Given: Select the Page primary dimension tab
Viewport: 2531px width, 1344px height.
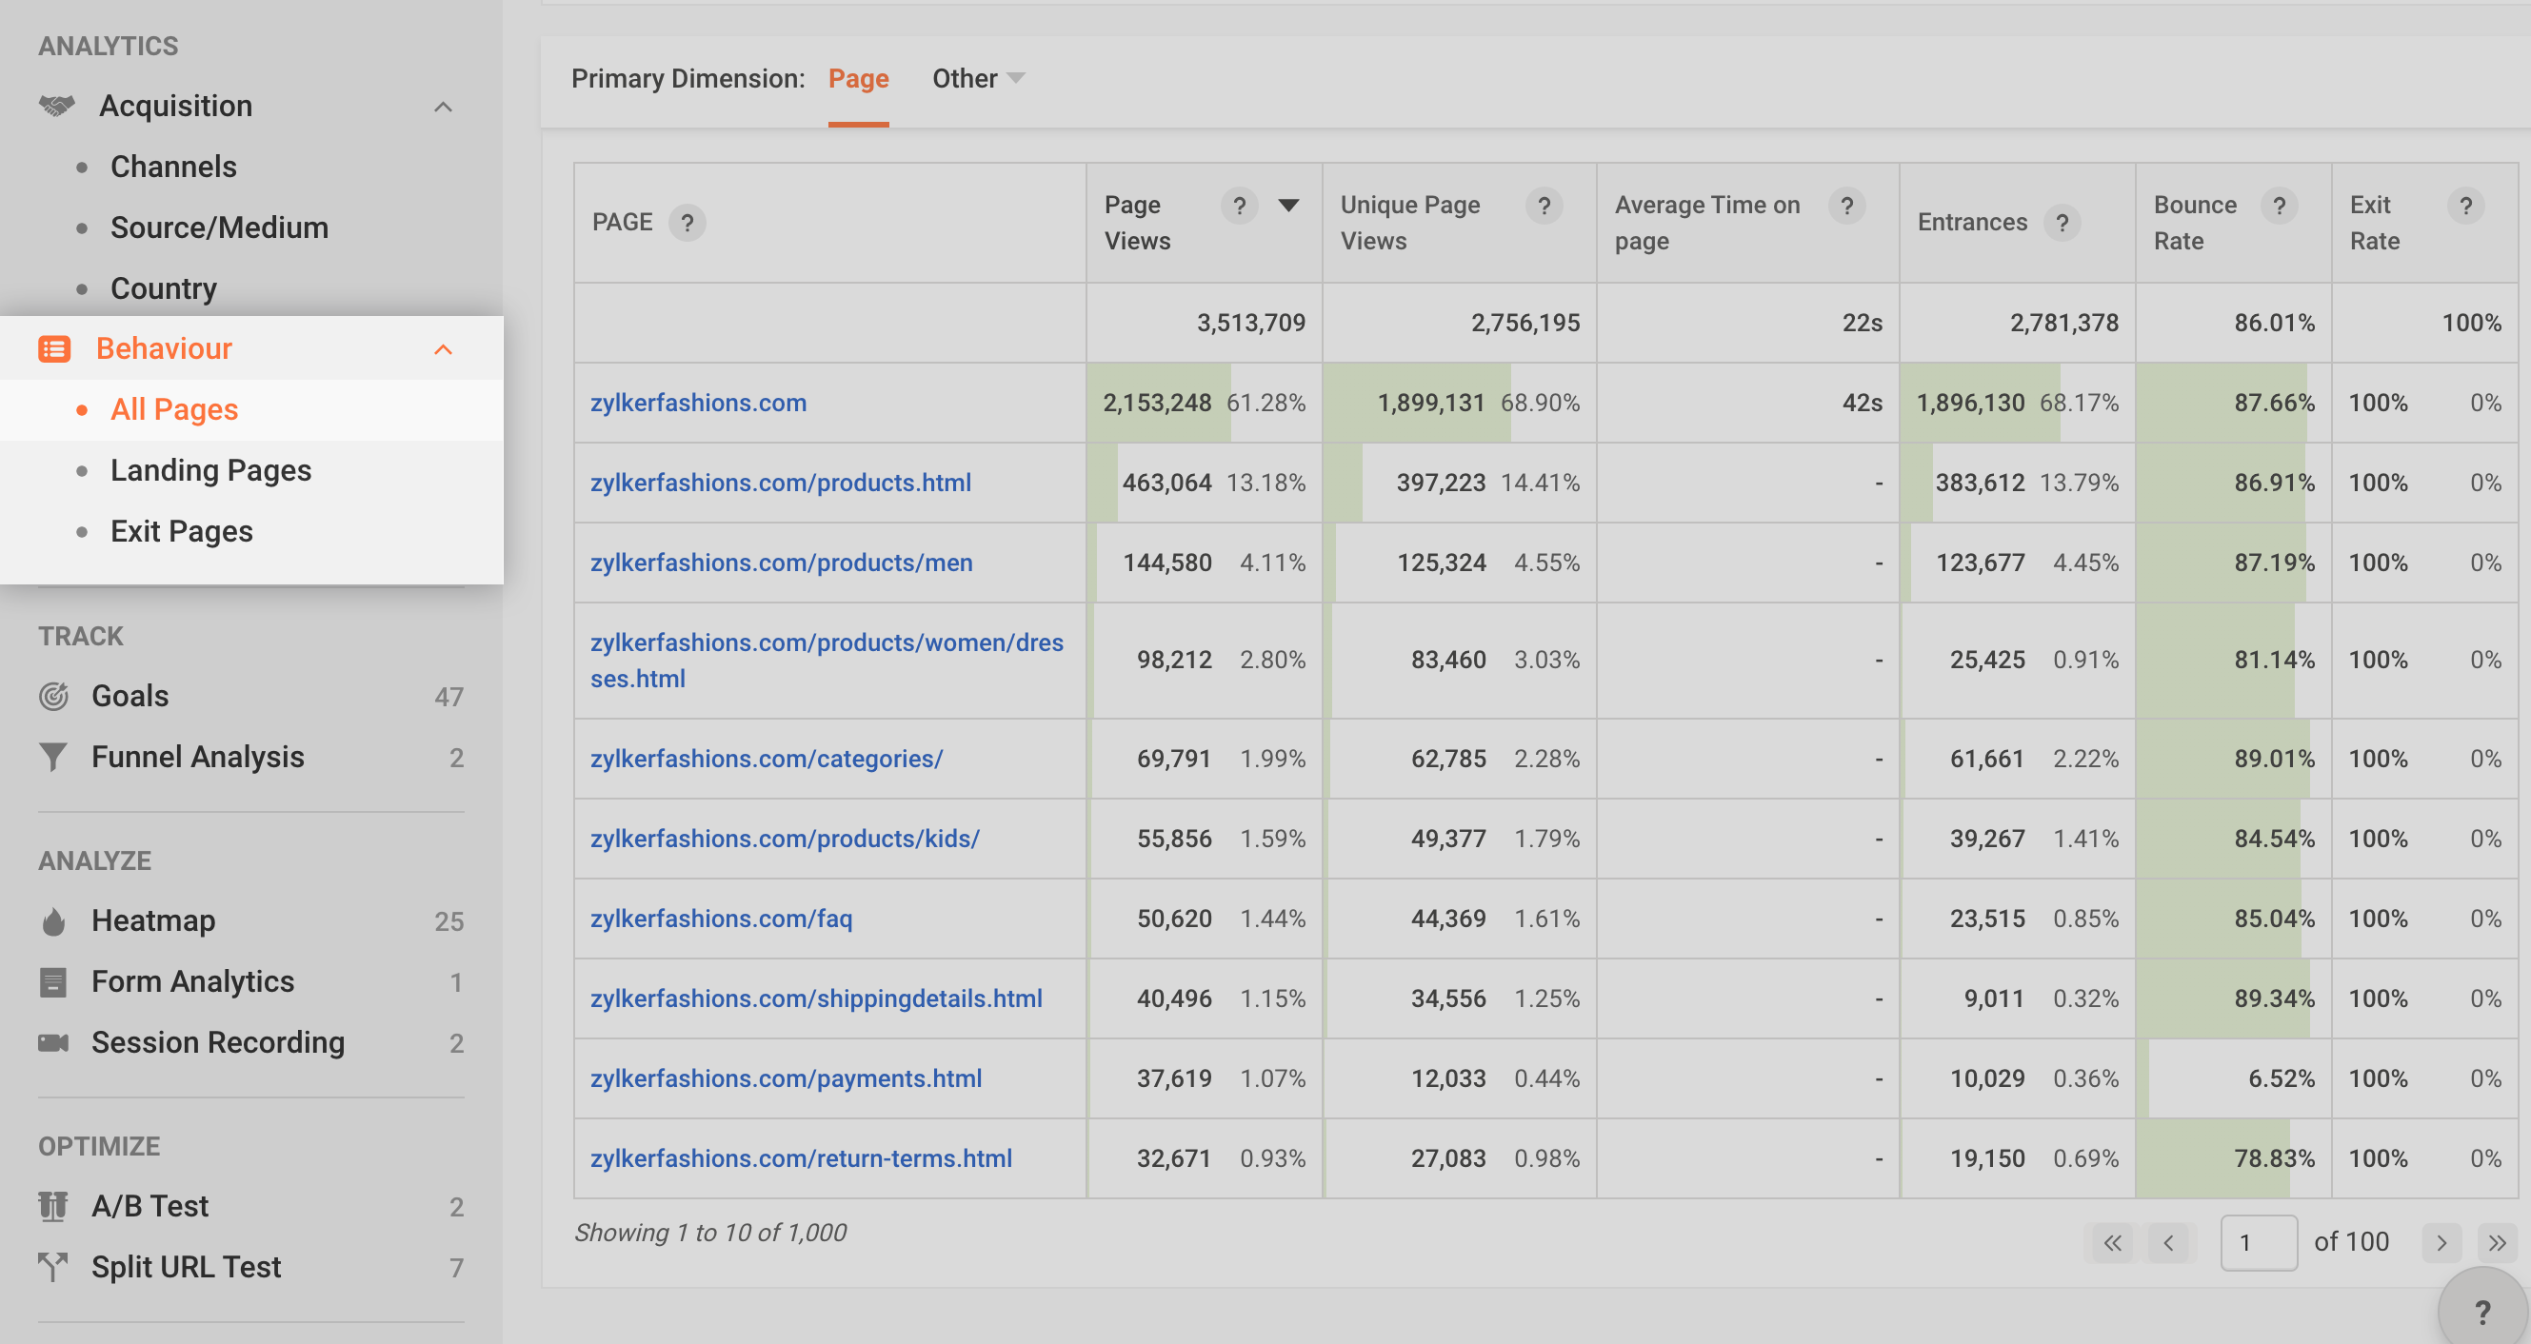Looking at the screenshot, I should pyautogui.click(x=858, y=79).
